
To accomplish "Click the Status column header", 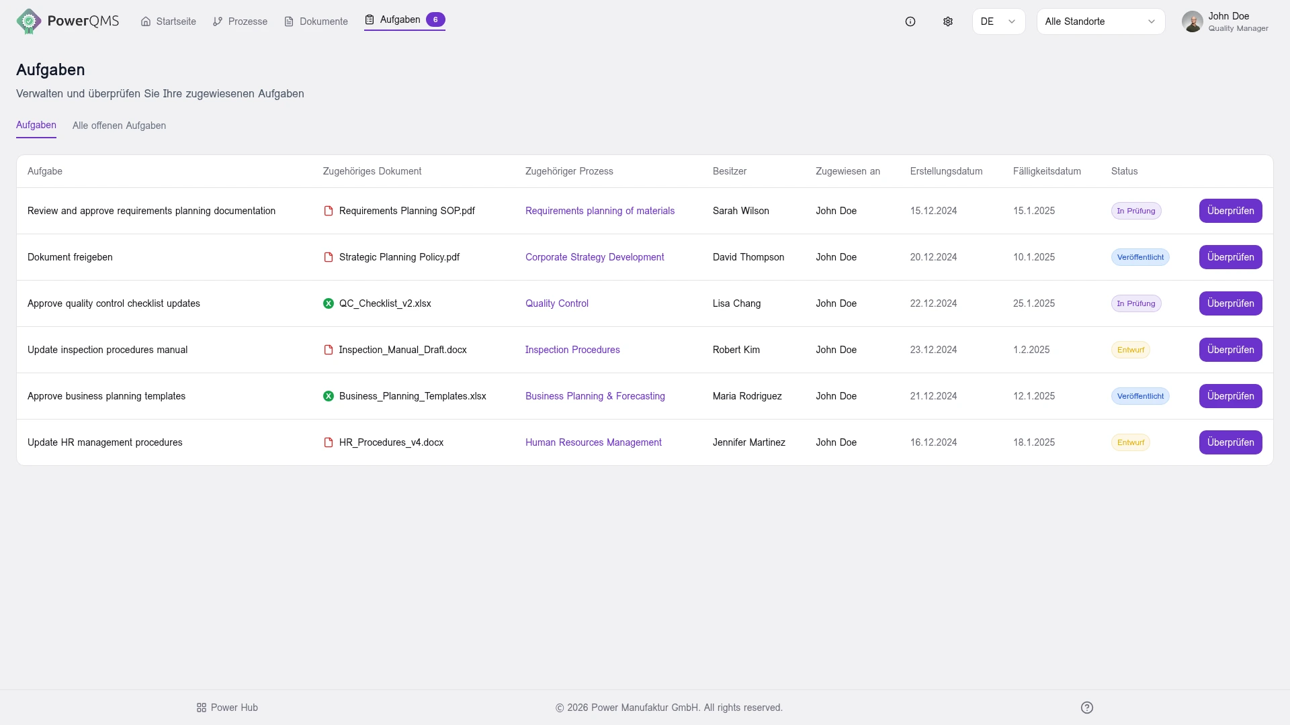I will tap(1124, 171).
